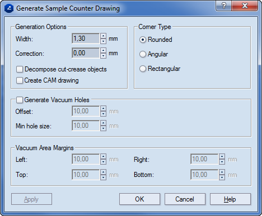This screenshot has height=216, width=262.
Task: Click into the Correction input field
Action: [86, 53]
